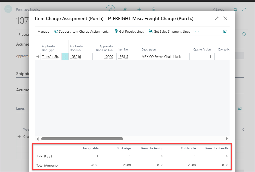Click the share icon on Purchase Invoice header
The height and width of the screenshot is (172, 255).
(125, 9)
